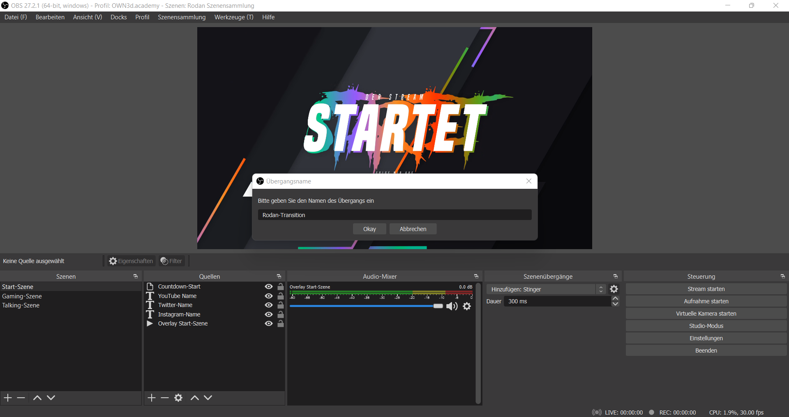Adjust the Overlay Start-Szene volume slider
This screenshot has height=417, width=789.
pyautogui.click(x=438, y=306)
